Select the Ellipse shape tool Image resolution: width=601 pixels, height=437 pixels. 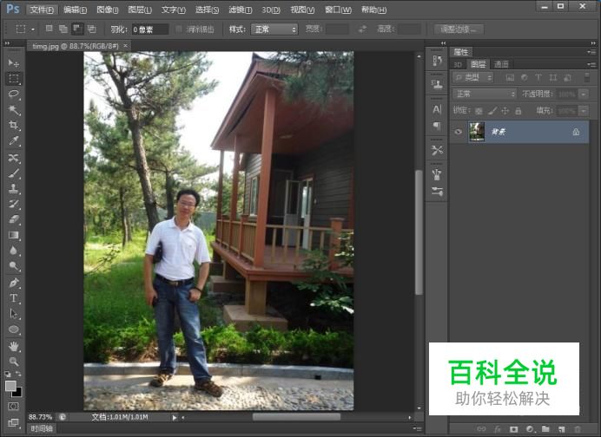pos(14,329)
